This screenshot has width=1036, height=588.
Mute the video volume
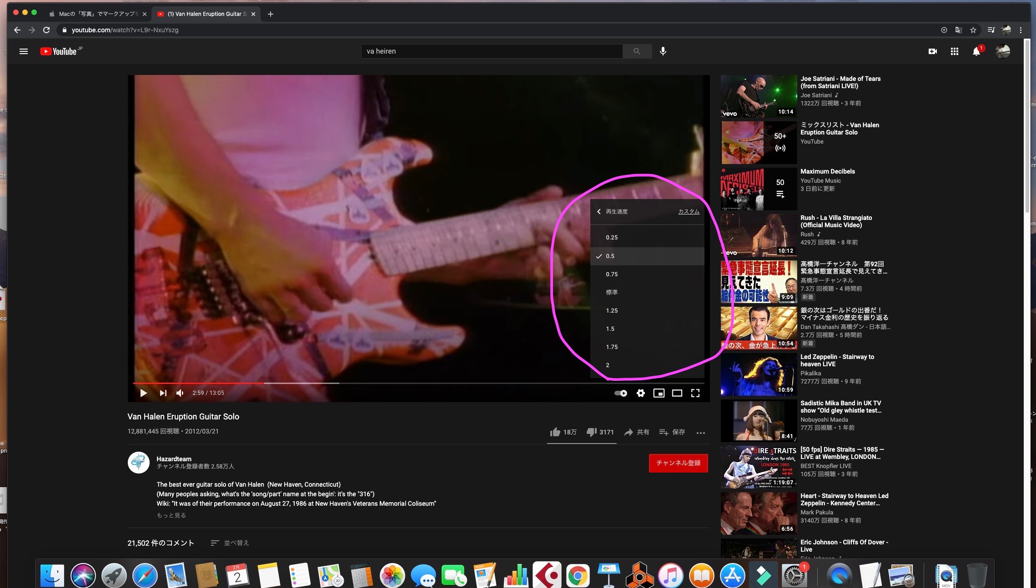coord(180,393)
